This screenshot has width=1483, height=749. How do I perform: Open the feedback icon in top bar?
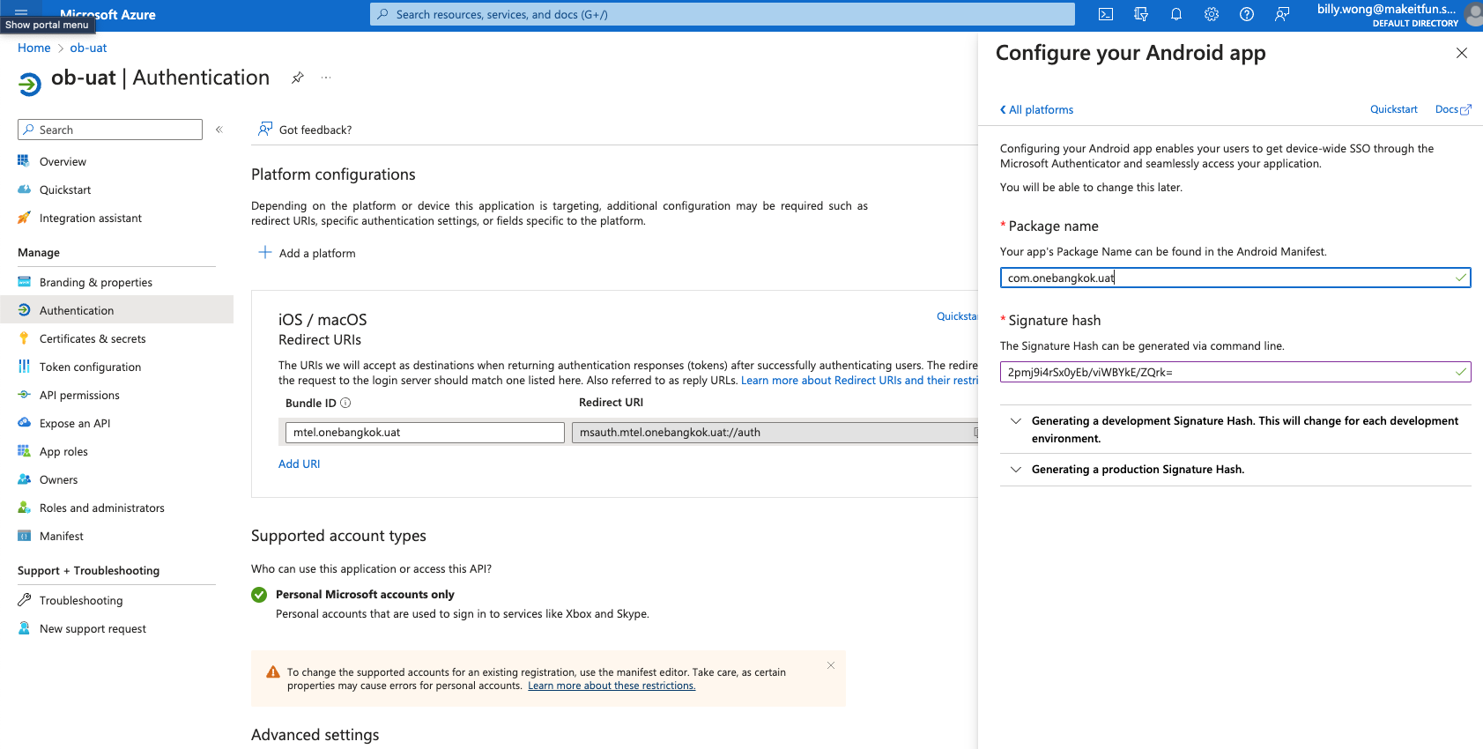pos(1282,14)
